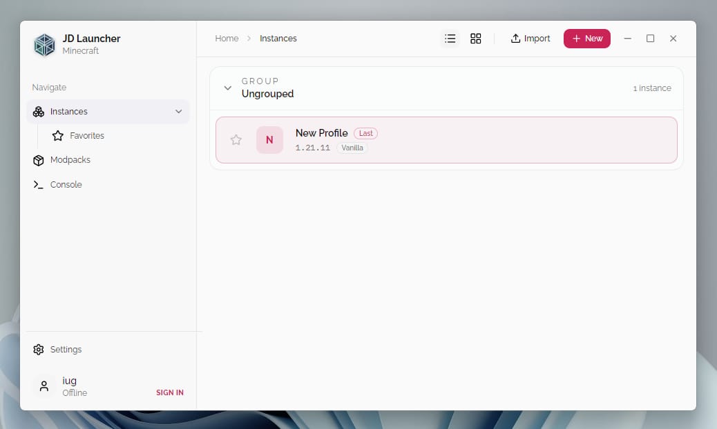
Task: Click the Vanilla tag
Action: click(x=352, y=148)
